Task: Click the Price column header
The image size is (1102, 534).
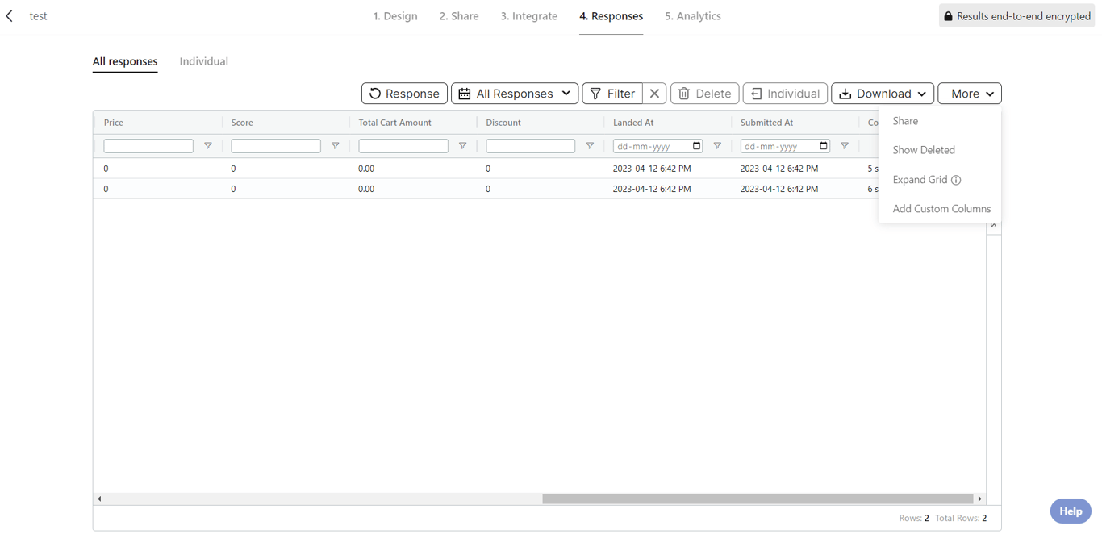Action: click(114, 123)
